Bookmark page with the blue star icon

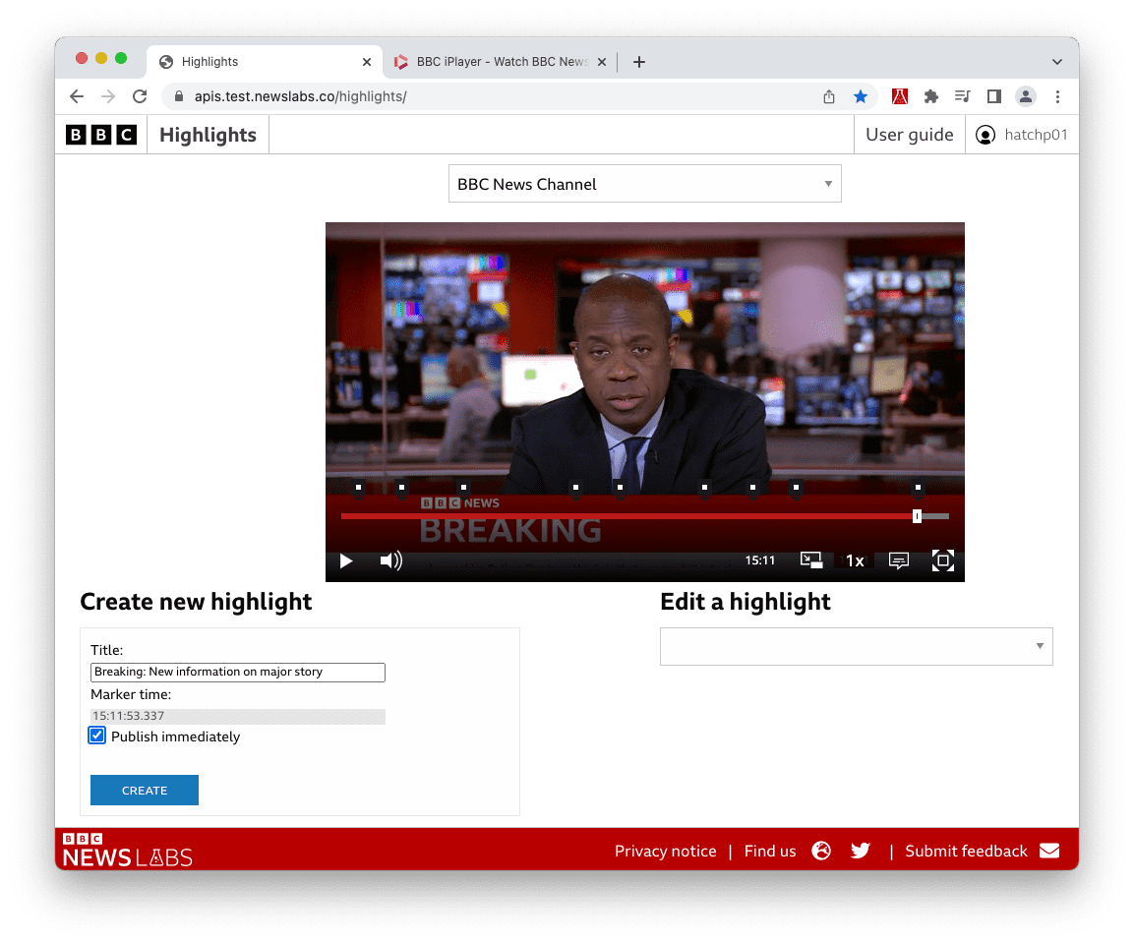[860, 97]
